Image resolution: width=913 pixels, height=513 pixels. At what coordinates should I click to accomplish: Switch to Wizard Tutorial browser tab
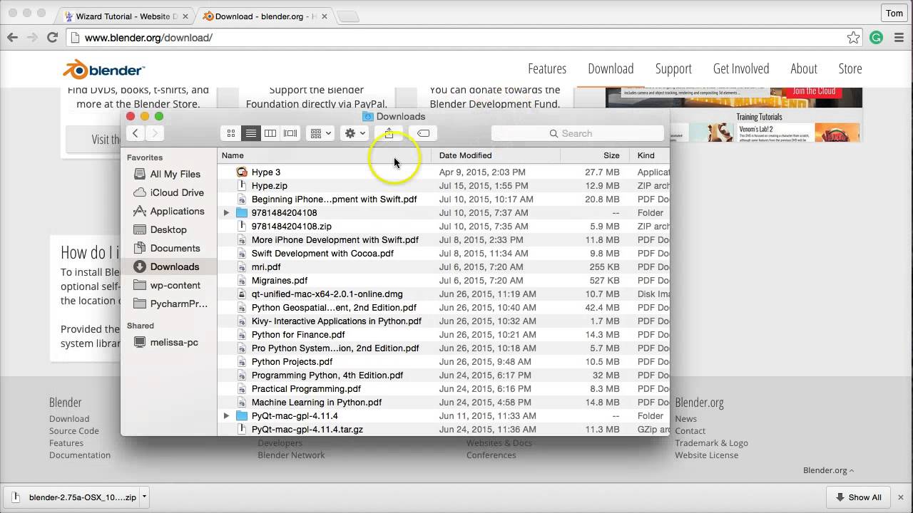tap(126, 16)
